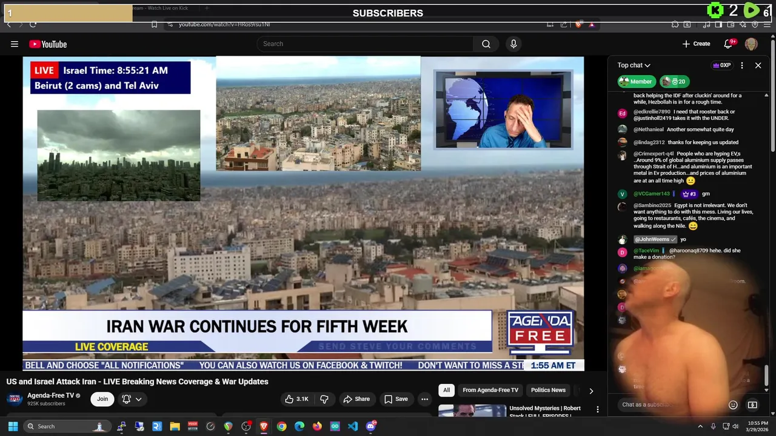Click @Sambino2025 chat author name
776x436 pixels.
click(x=652, y=205)
